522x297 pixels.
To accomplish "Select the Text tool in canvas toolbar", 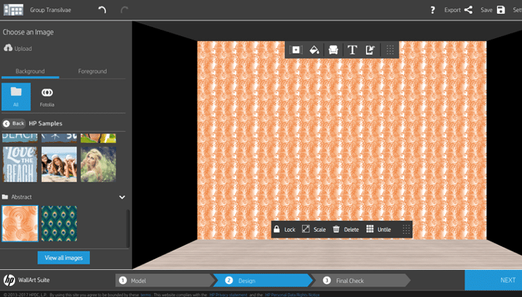I will point(352,50).
